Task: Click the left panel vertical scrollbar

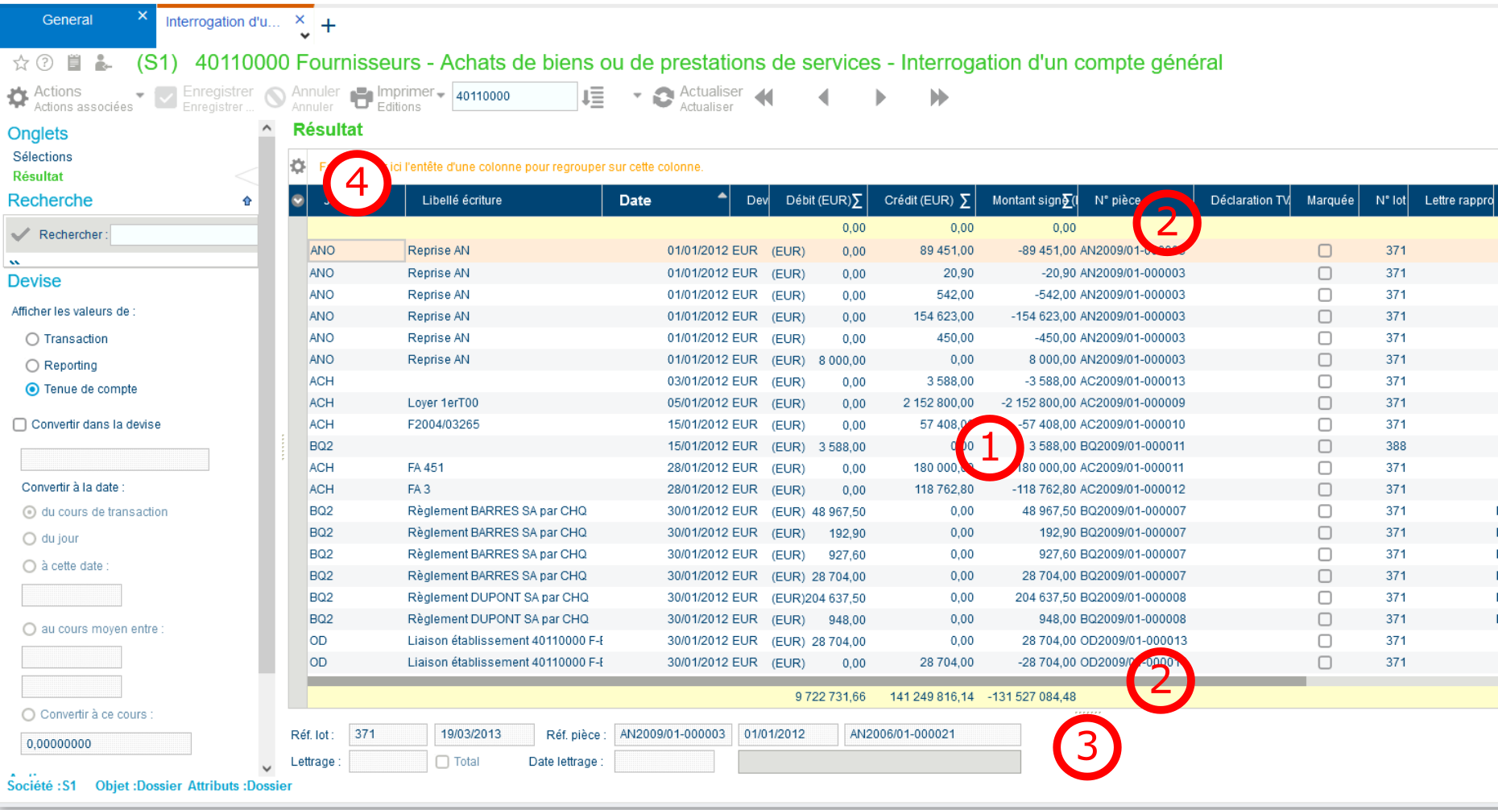Action: point(267,406)
